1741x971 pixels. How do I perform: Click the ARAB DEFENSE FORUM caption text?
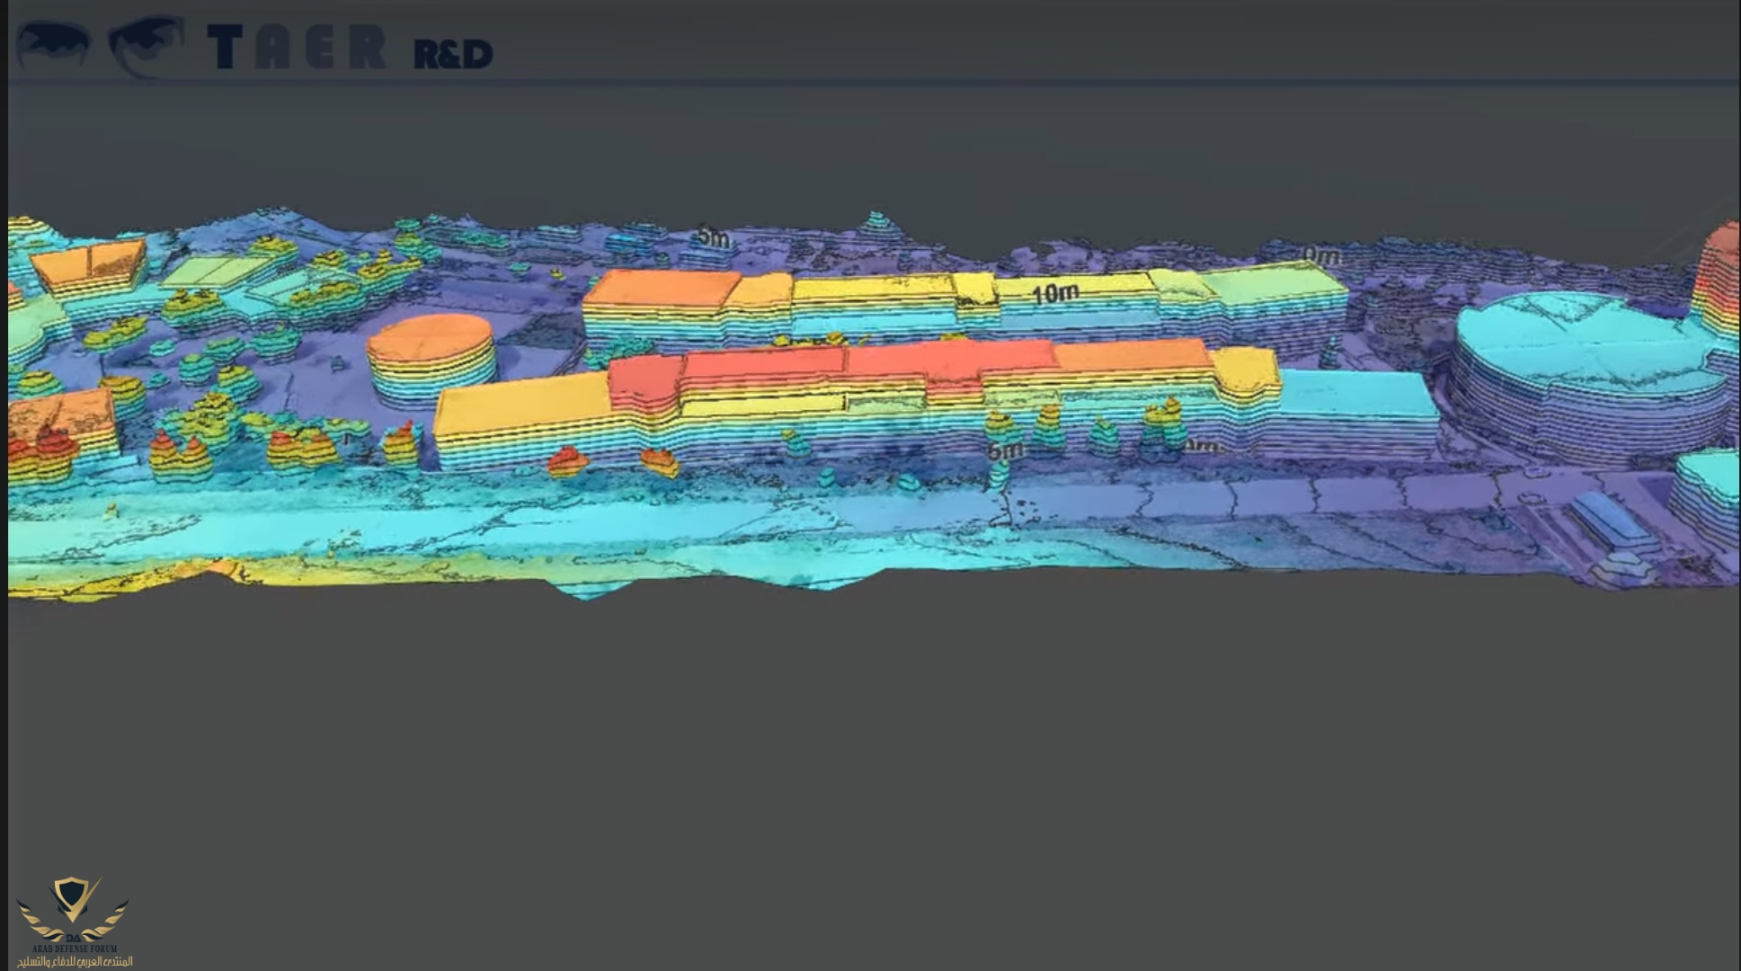pos(75,949)
